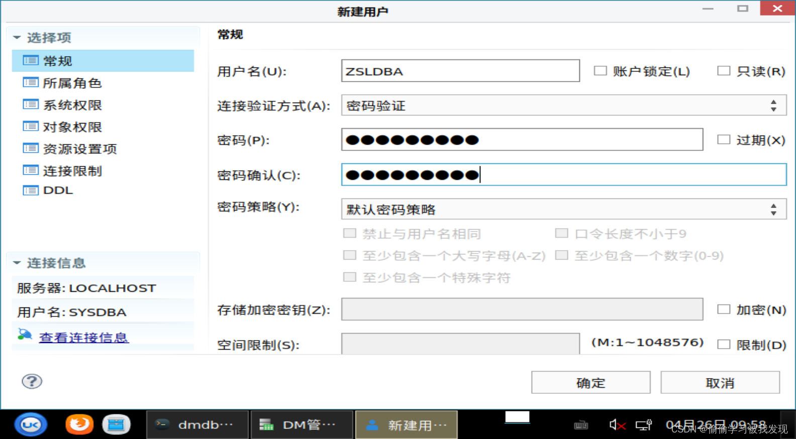The width and height of the screenshot is (796, 439).
Task: Click the 连接限制 list icon
Action: (31, 170)
